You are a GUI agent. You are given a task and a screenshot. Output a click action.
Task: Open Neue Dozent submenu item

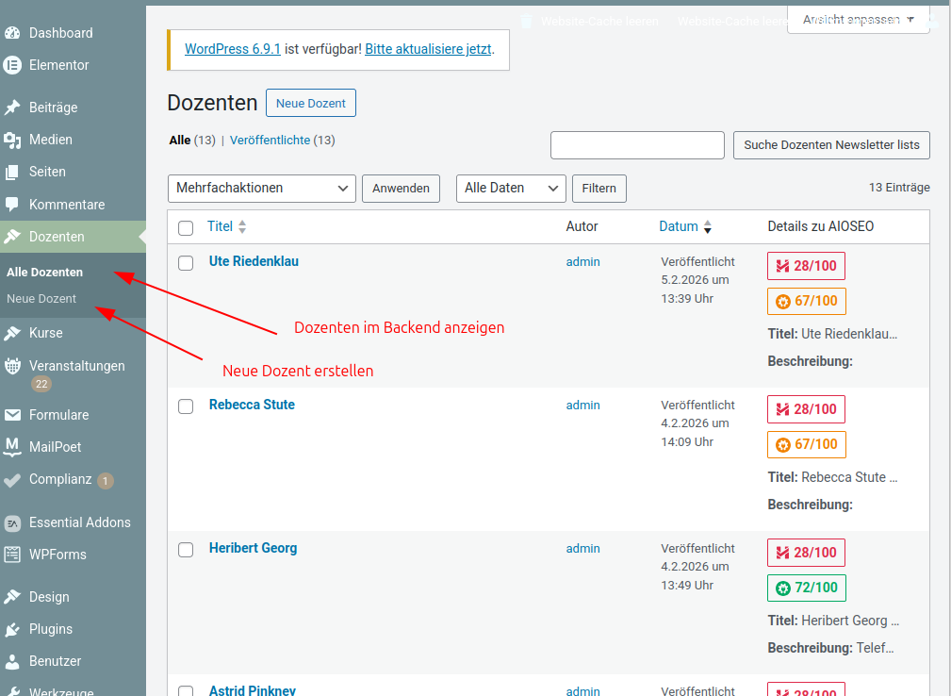click(41, 299)
